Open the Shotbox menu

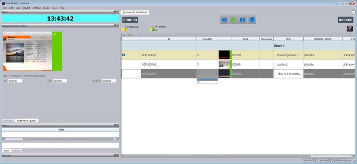(x=36, y=8)
